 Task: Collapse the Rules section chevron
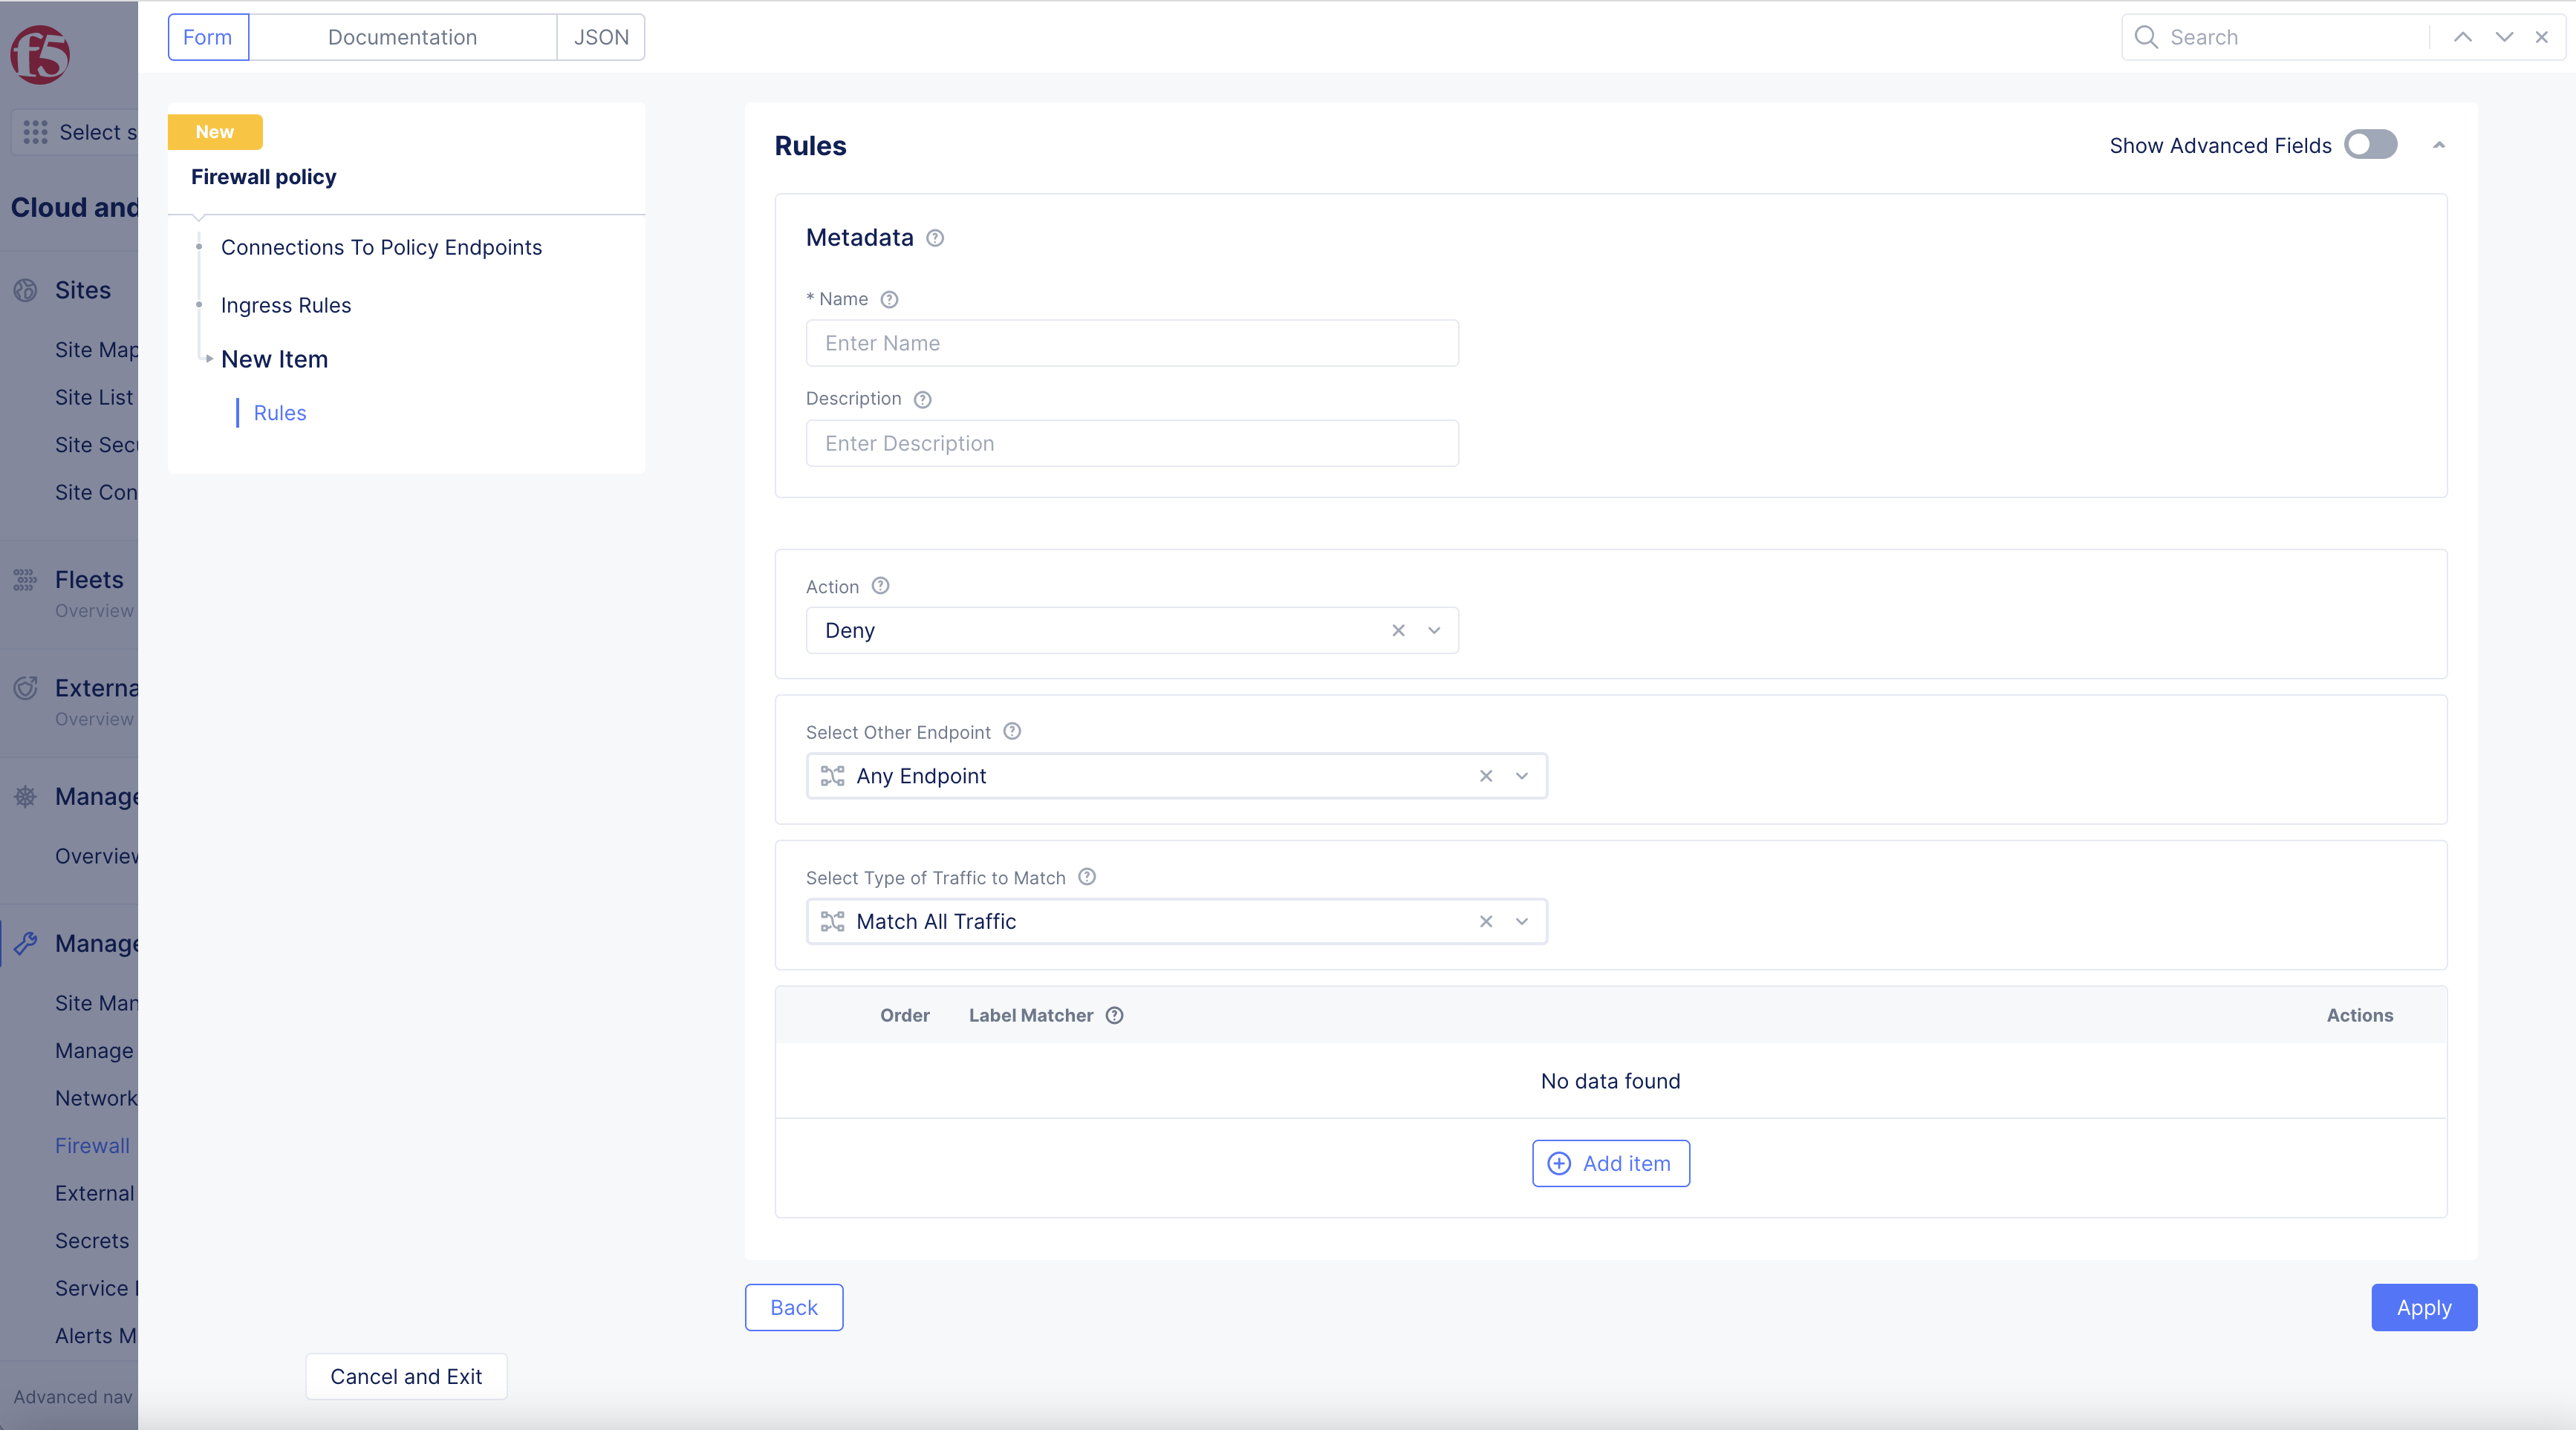tap(2439, 146)
